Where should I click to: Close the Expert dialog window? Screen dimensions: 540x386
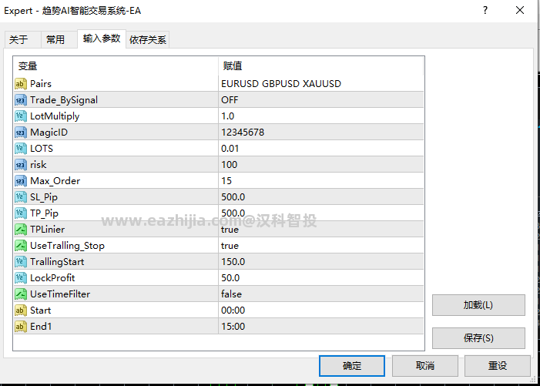[x=520, y=10]
